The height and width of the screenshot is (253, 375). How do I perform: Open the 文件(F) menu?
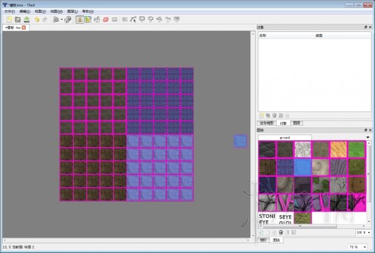point(10,11)
